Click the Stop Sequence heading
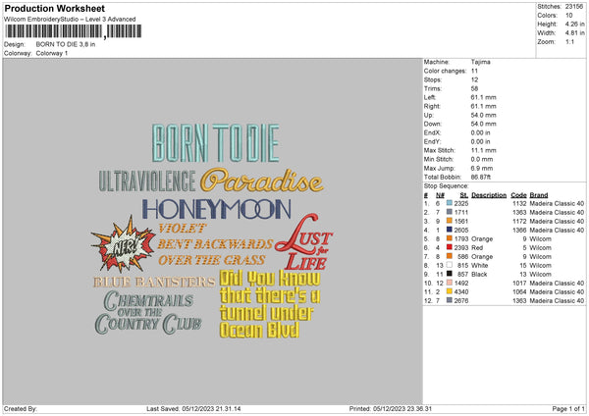Screen dimensions: 589x416 pos(447,186)
